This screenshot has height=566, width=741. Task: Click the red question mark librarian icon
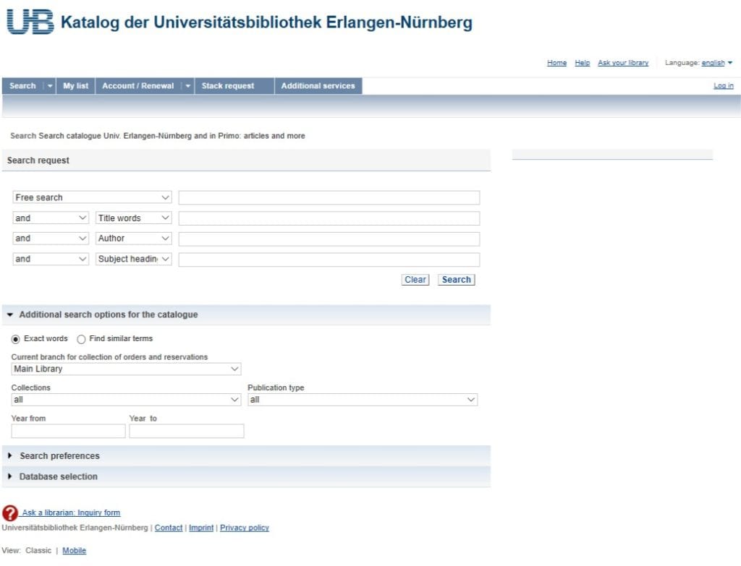pyautogui.click(x=10, y=512)
